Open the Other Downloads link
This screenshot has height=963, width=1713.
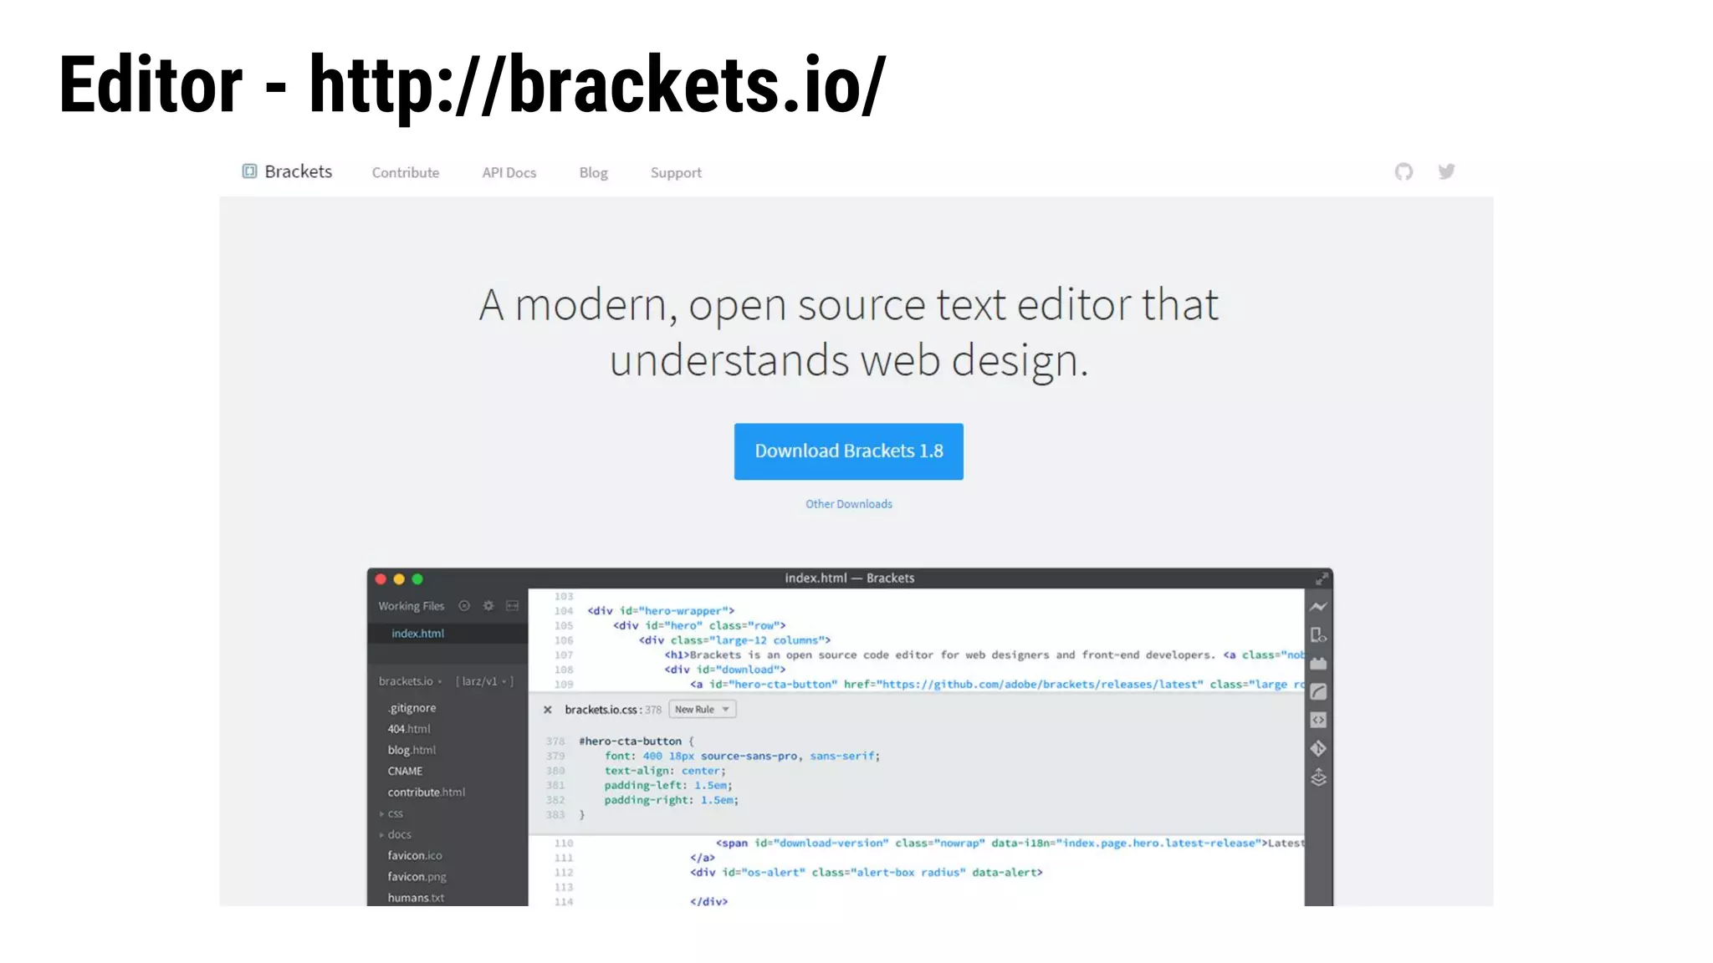[x=849, y=504]
